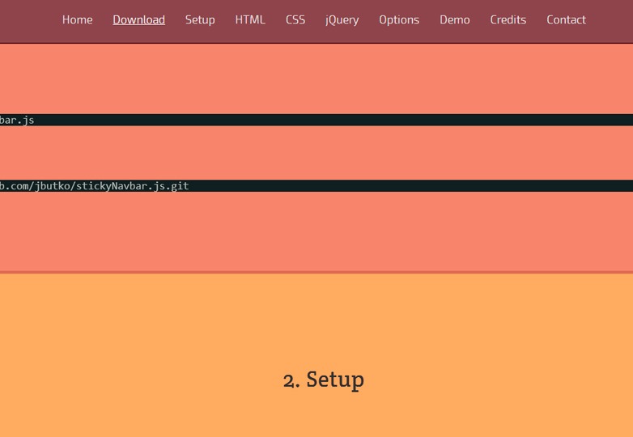This screenshot has height=437, width=633.
Task: View the Demo section link
Action: (455, 19)
